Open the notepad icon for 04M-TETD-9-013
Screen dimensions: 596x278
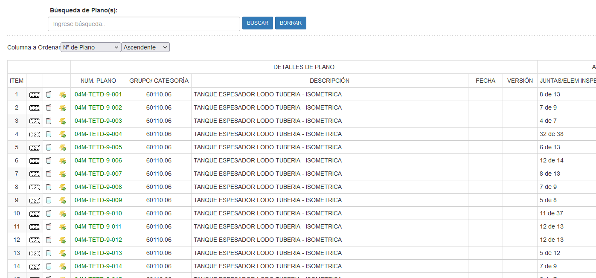[x=49, y=253]
